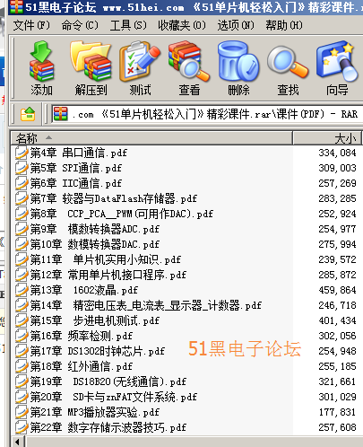Click the horizontal scrollbar left arrow
Image resolution: width=363 pixels, height=447 pixels.
(18, 443)
